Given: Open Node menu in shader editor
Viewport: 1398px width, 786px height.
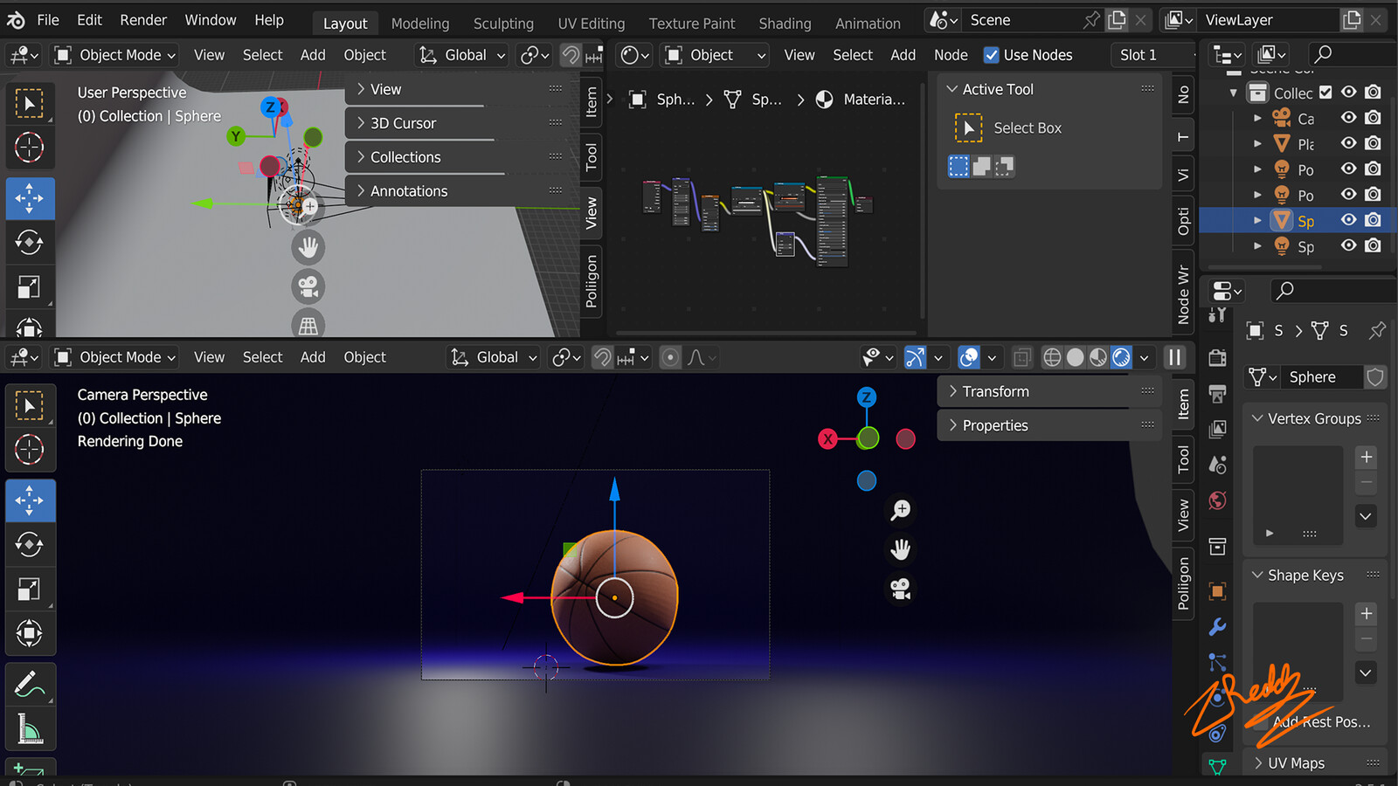Looking at the screenshot, I should [x=951, y=55].
